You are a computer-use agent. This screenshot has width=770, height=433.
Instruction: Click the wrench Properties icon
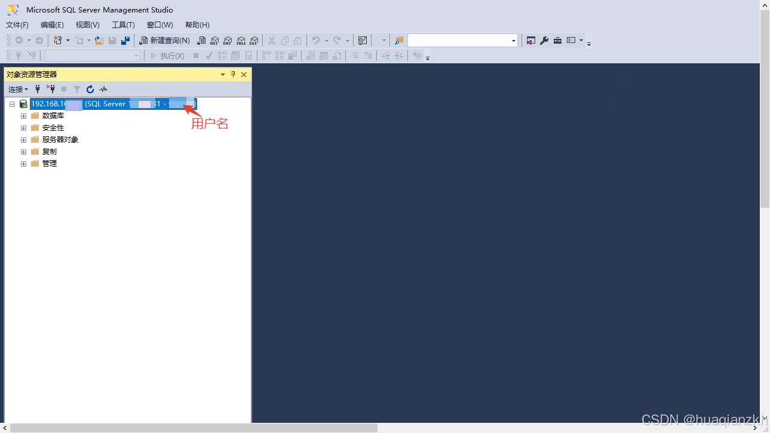click(x=544, y=41)
